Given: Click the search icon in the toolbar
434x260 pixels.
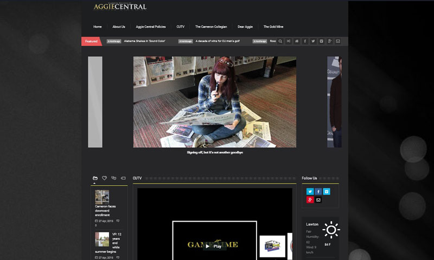Looking at the screenshot, I should [x=280, y=41].
